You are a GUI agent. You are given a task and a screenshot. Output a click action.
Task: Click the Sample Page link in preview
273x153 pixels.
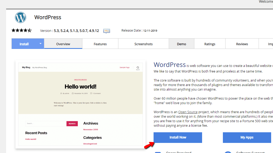click(125, 67)
